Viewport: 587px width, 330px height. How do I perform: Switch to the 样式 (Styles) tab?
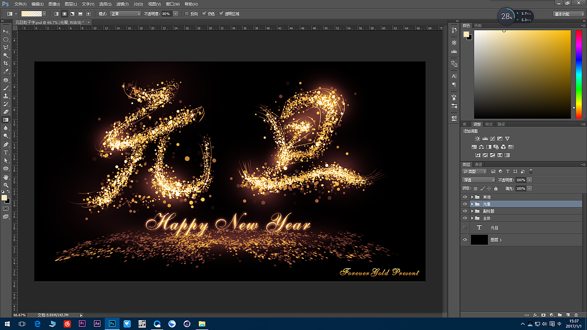489,124
